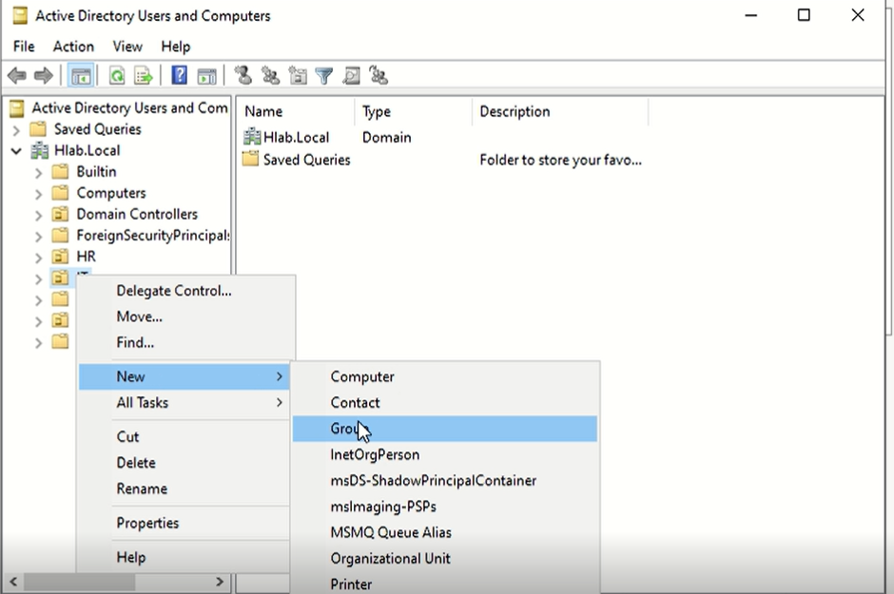The height and width of the screenshot is (594, 894).
Task: Click the Create new user toolbar icon
Action: pos(243,75)
